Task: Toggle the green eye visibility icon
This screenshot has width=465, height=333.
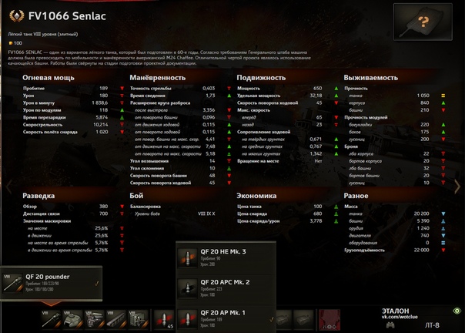Action: click(x=457, y=311)
